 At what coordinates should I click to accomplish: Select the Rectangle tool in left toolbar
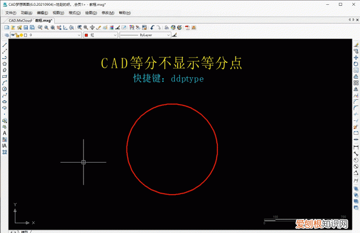(x=4, y=76)
